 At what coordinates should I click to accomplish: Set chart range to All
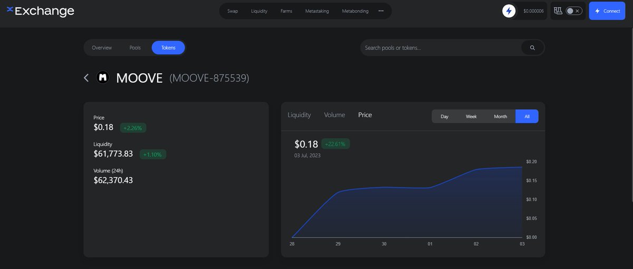(527, 116)
